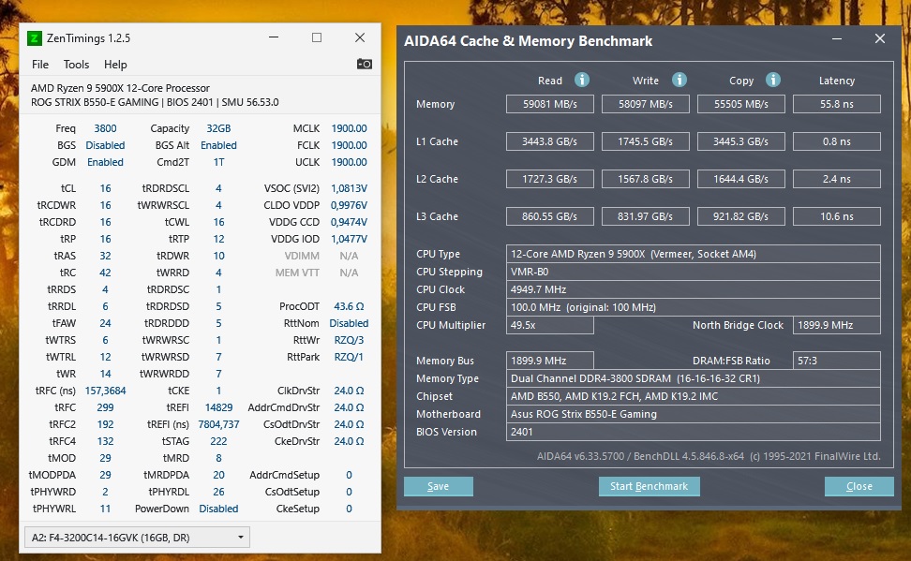Click the Save button in AIDA64

(x=438, y=486)
